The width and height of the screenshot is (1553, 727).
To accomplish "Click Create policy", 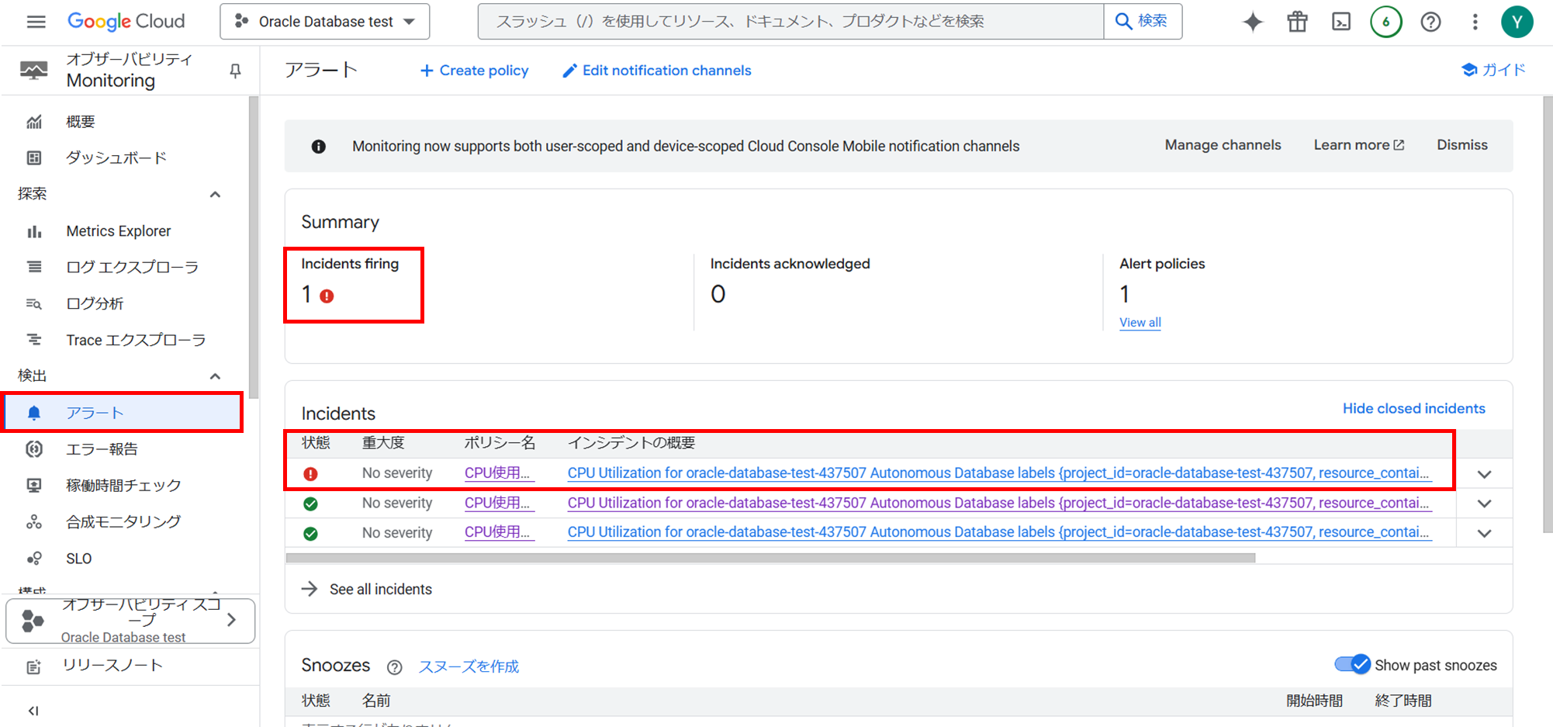I will coord(474,71).
